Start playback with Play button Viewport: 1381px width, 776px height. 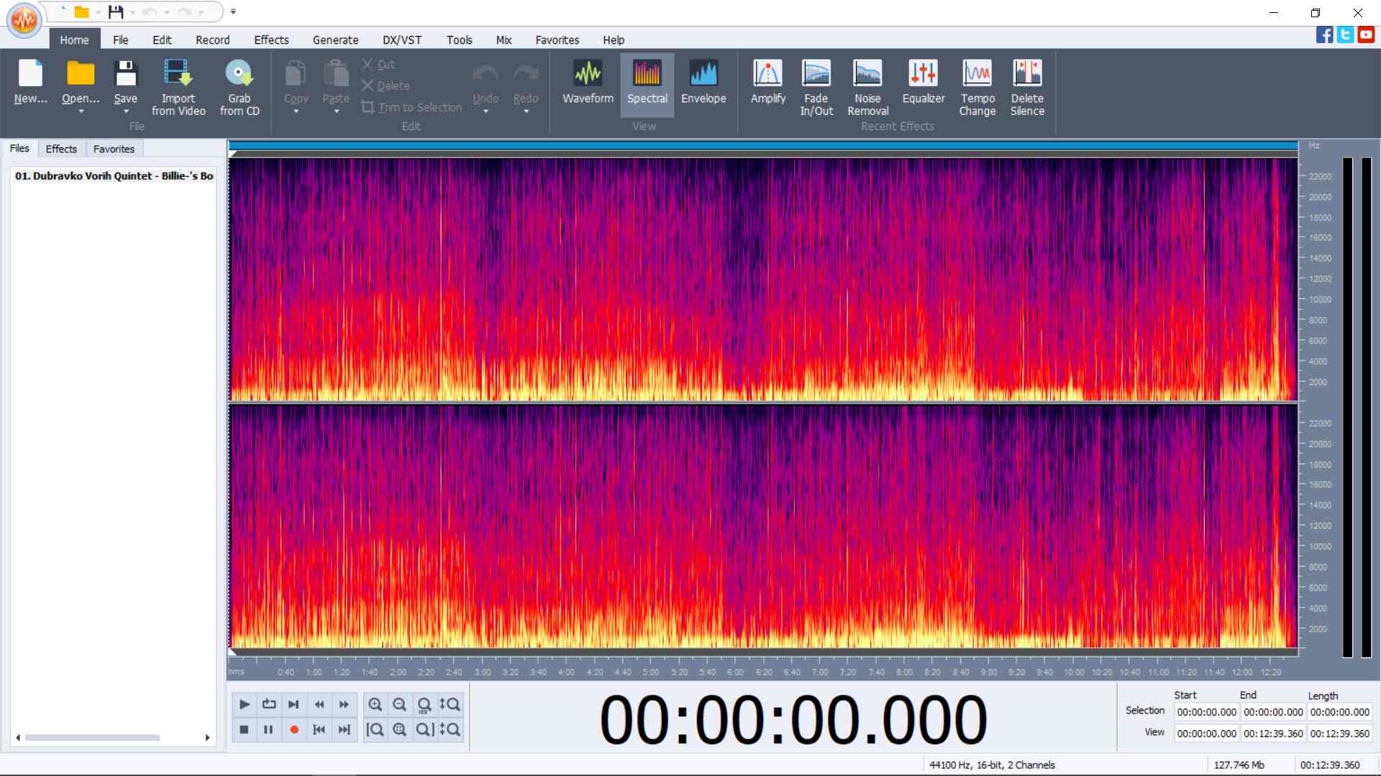pos(244,704)
